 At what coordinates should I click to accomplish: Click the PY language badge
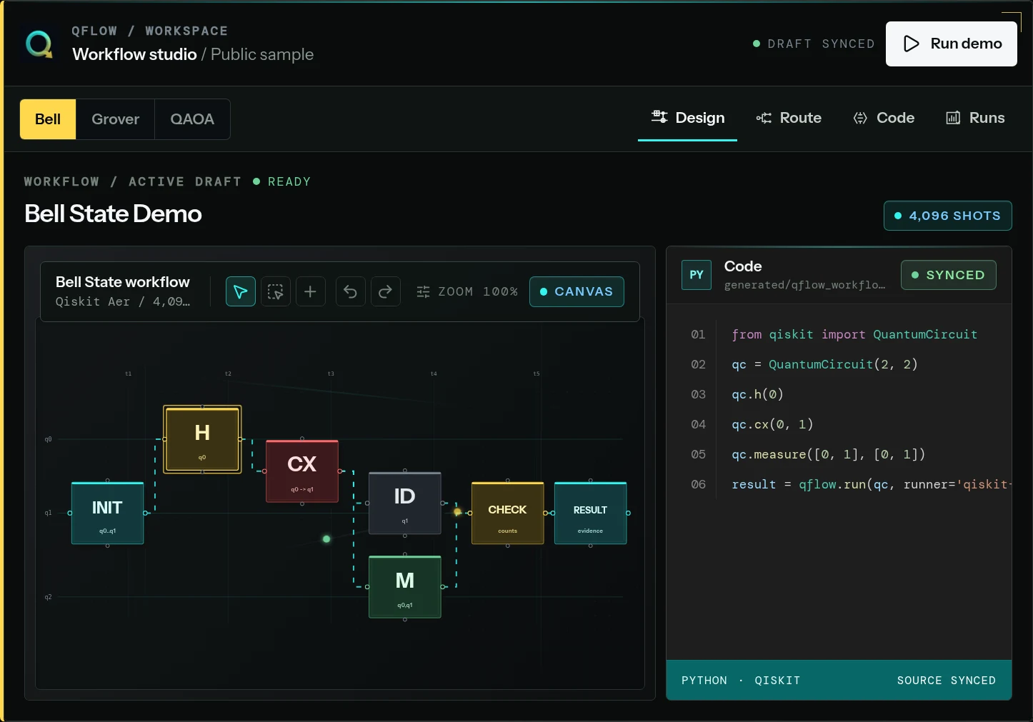pos(697,275)
